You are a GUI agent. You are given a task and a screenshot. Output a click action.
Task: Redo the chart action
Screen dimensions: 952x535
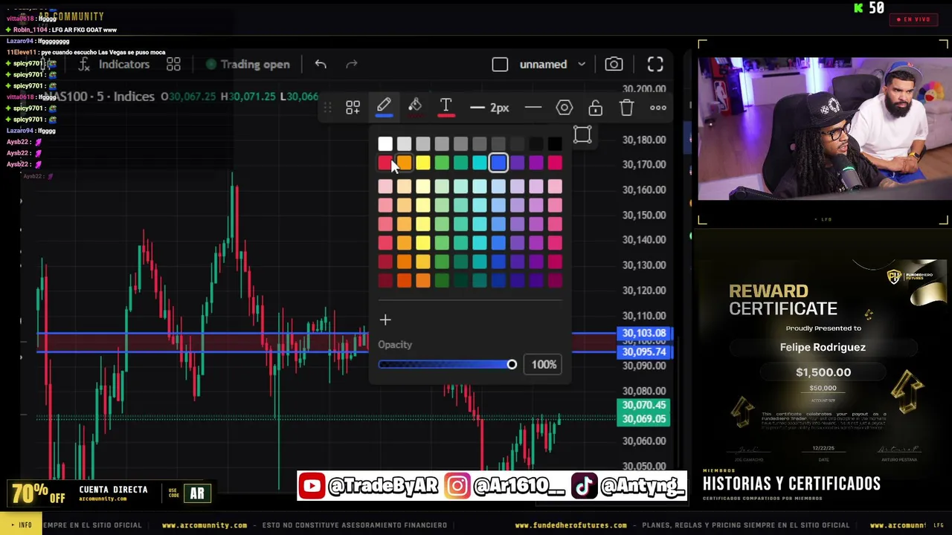click(x=352, y=65)
